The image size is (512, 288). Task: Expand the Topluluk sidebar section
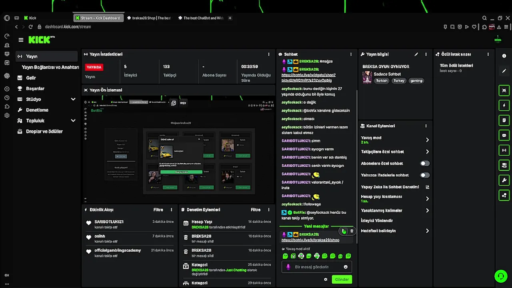pos(73,121)
